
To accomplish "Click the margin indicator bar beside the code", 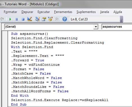I will pos(5,69).
